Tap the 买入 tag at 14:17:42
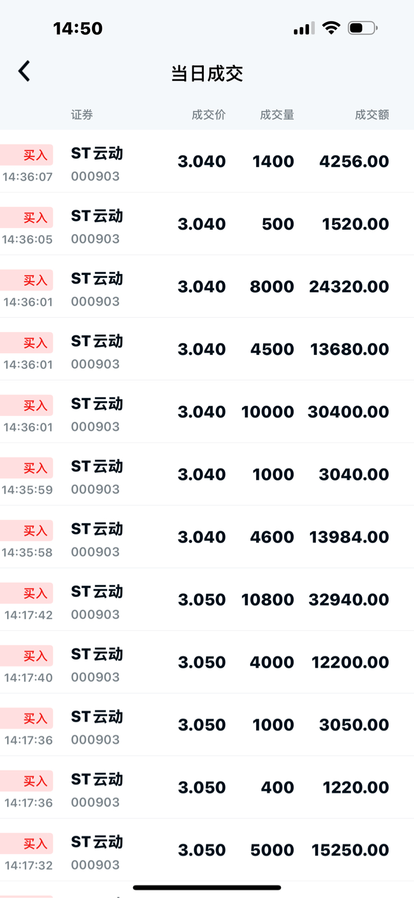 click(26, 593)
